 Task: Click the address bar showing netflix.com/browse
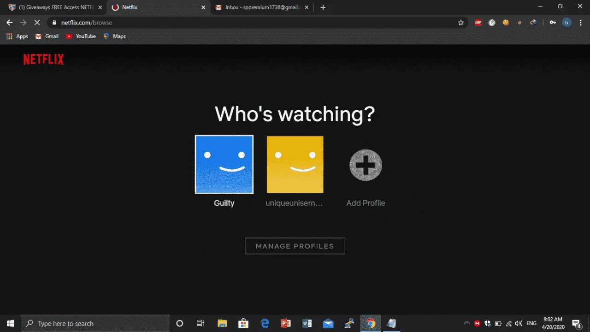[258, 22]
